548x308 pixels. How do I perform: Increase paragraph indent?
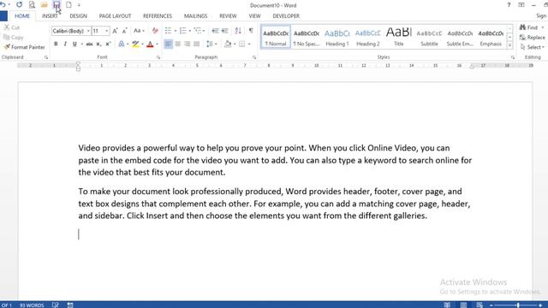click(x=225, y=31)
